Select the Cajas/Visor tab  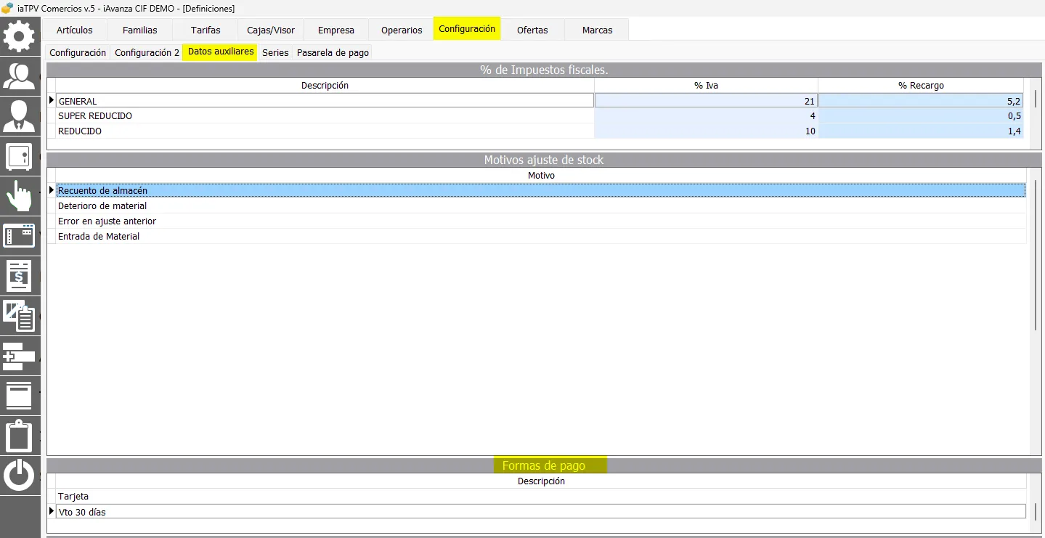pos(271,30)
